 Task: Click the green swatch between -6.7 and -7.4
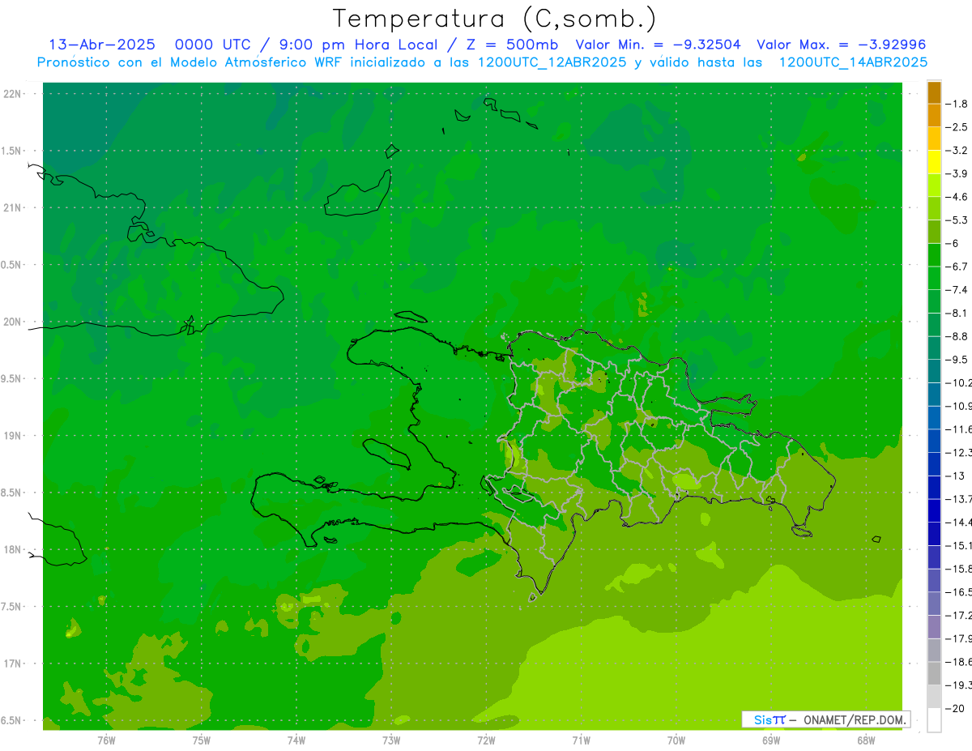[934, 278]
